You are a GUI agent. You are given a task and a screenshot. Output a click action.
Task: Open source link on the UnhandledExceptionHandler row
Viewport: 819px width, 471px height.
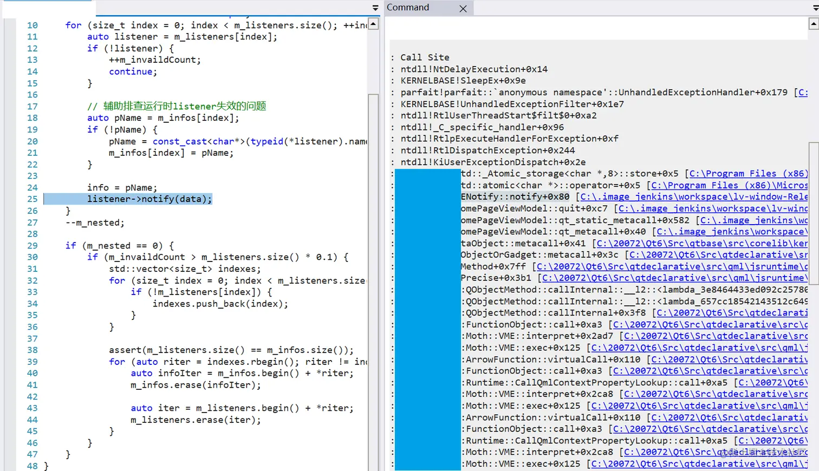(803, 92)
